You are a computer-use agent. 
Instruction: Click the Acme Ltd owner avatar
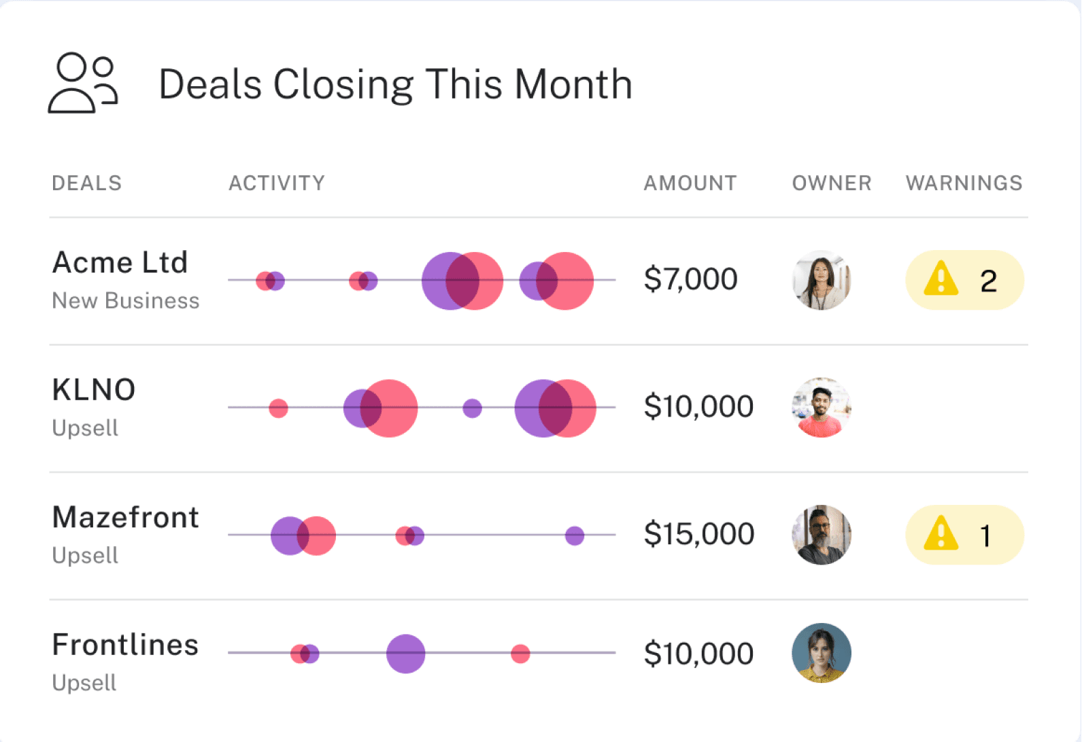coord(822,280)
